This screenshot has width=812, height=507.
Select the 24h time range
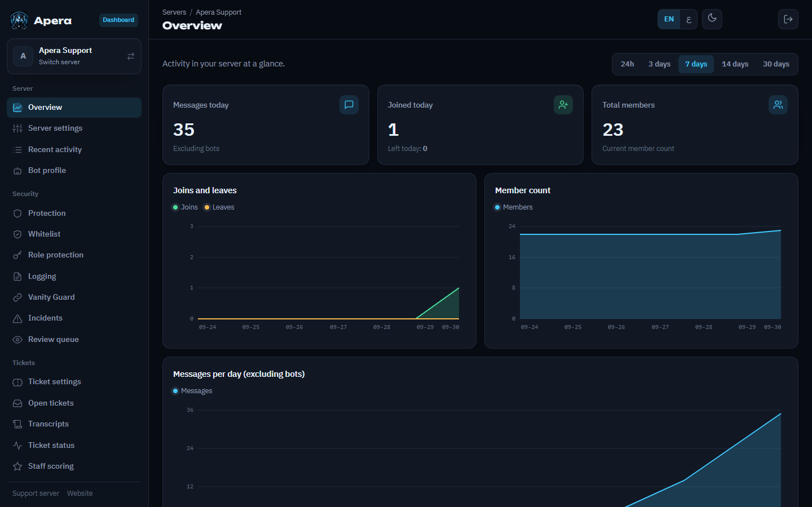628,64
